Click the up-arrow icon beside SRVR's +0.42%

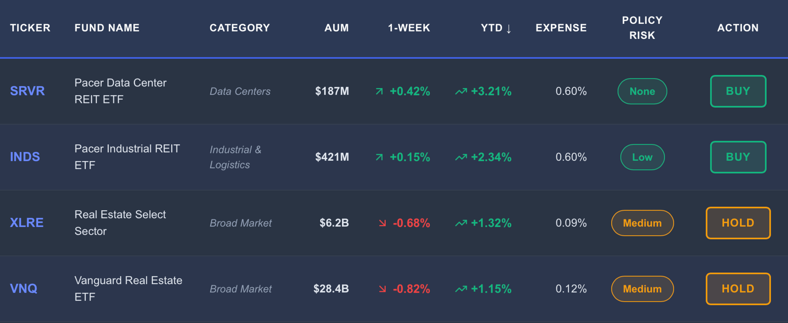[379, 91]
